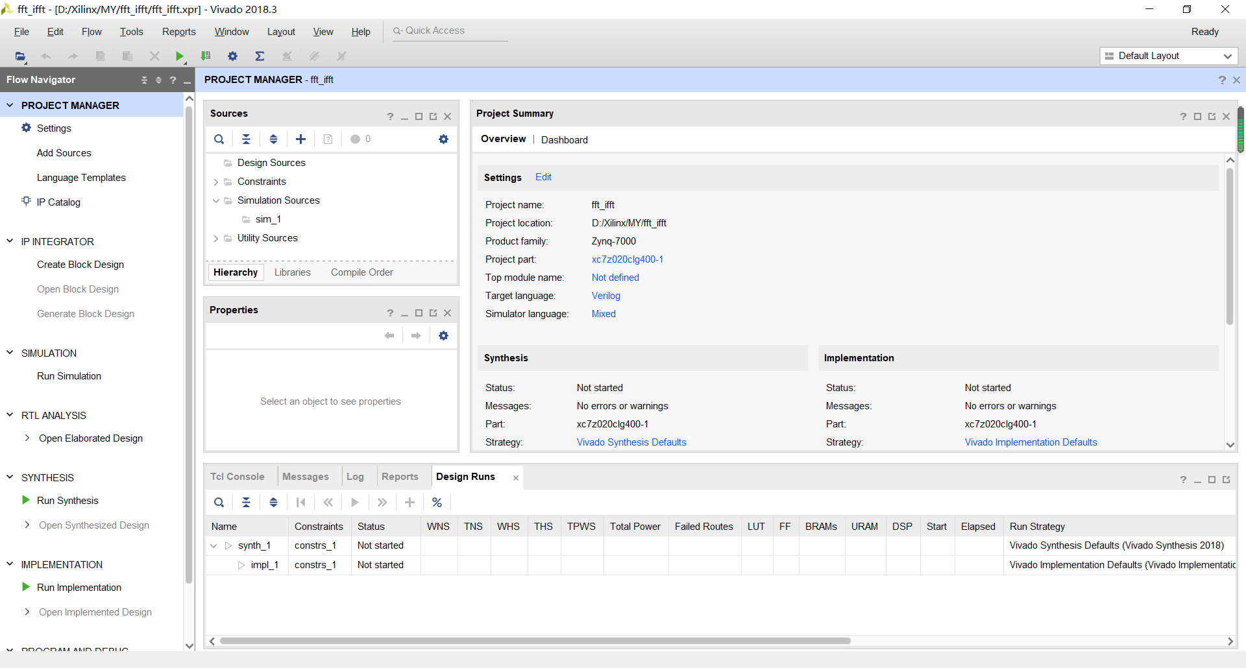Click the Sigma reports icon in main toolbar
The image size is (1246, 668).
[x=260, y=56]
